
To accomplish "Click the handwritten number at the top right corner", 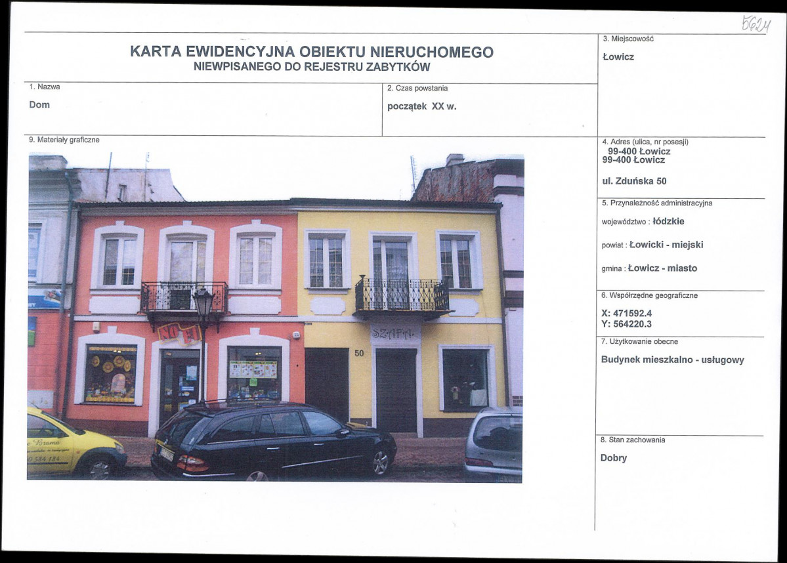I will pos(756,24).
